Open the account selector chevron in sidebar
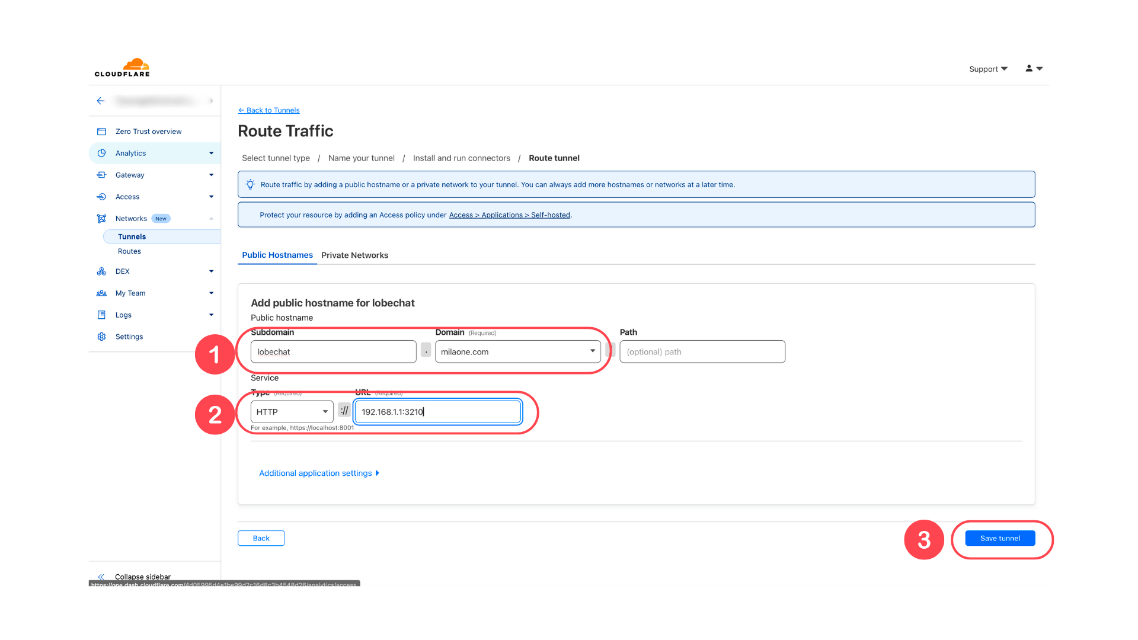This screenshot has height=640, width=1138. click(211, 101)
